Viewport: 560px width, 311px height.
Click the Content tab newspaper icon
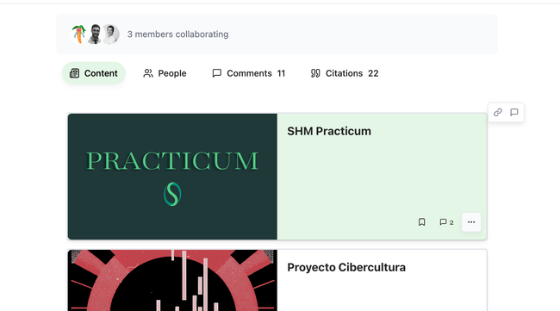point(74,73)
